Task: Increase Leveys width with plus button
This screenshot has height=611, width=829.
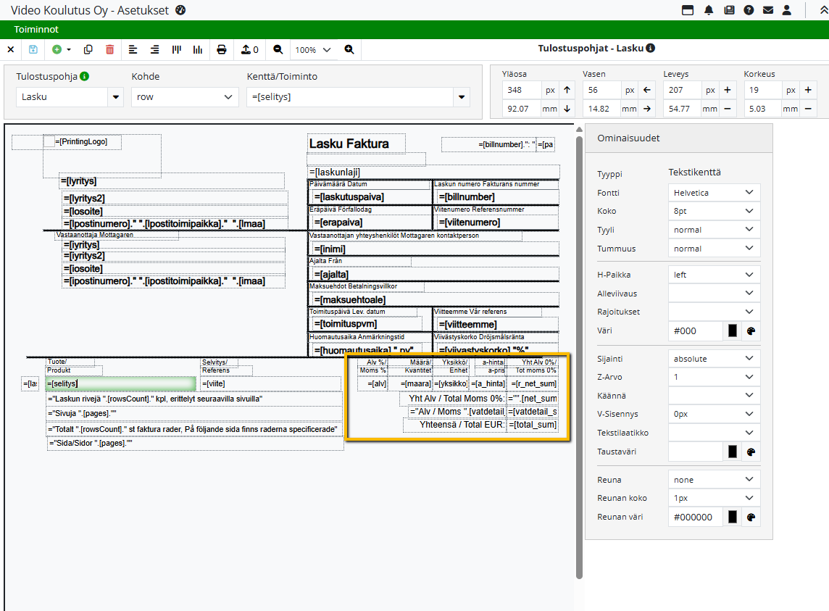Action: [x=727, y=91]
